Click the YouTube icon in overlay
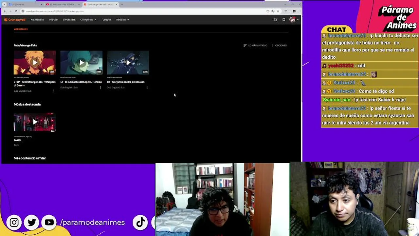Screen dimensions: 419x236 (x=49, y=223)
